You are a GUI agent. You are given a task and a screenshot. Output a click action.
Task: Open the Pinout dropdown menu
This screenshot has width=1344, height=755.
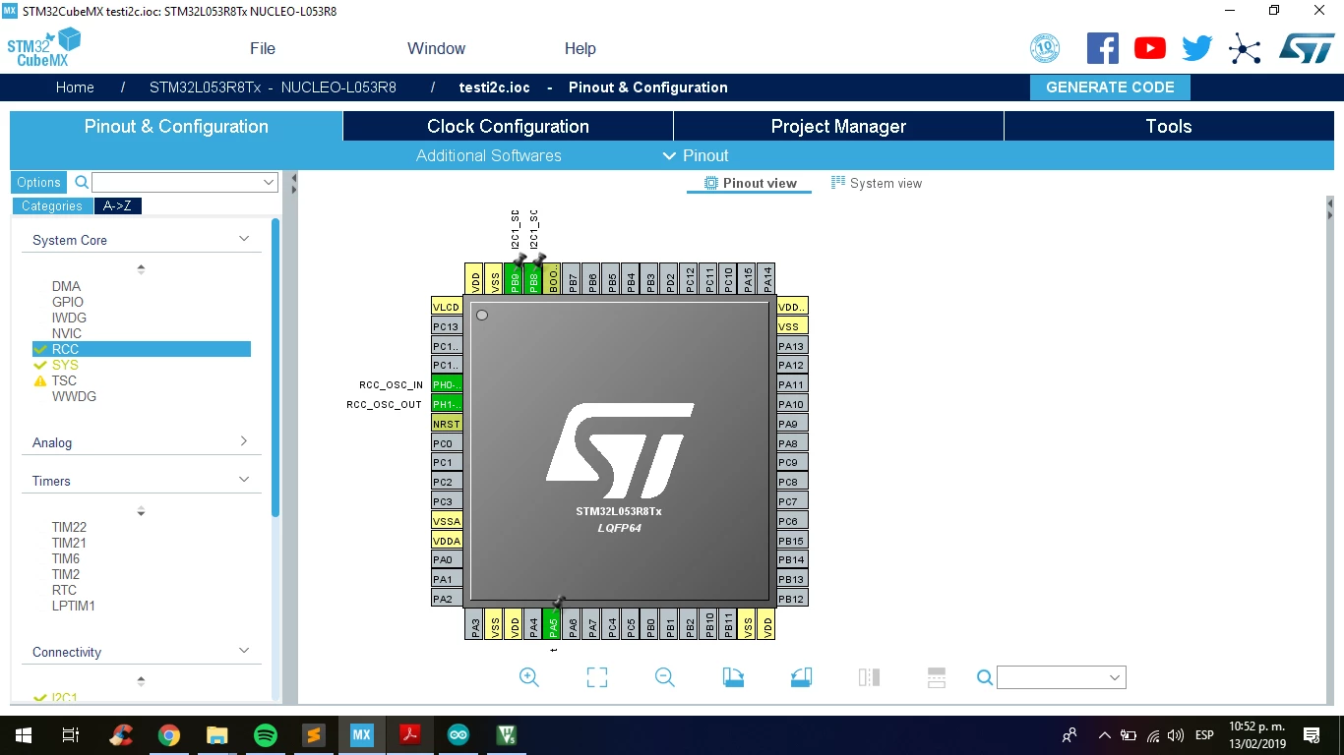point(697,155)
